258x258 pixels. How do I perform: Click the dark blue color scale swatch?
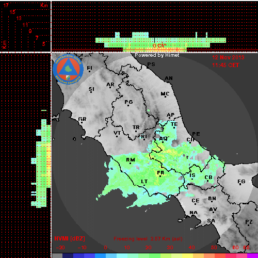pyautogui.click(x=68, y=255)
